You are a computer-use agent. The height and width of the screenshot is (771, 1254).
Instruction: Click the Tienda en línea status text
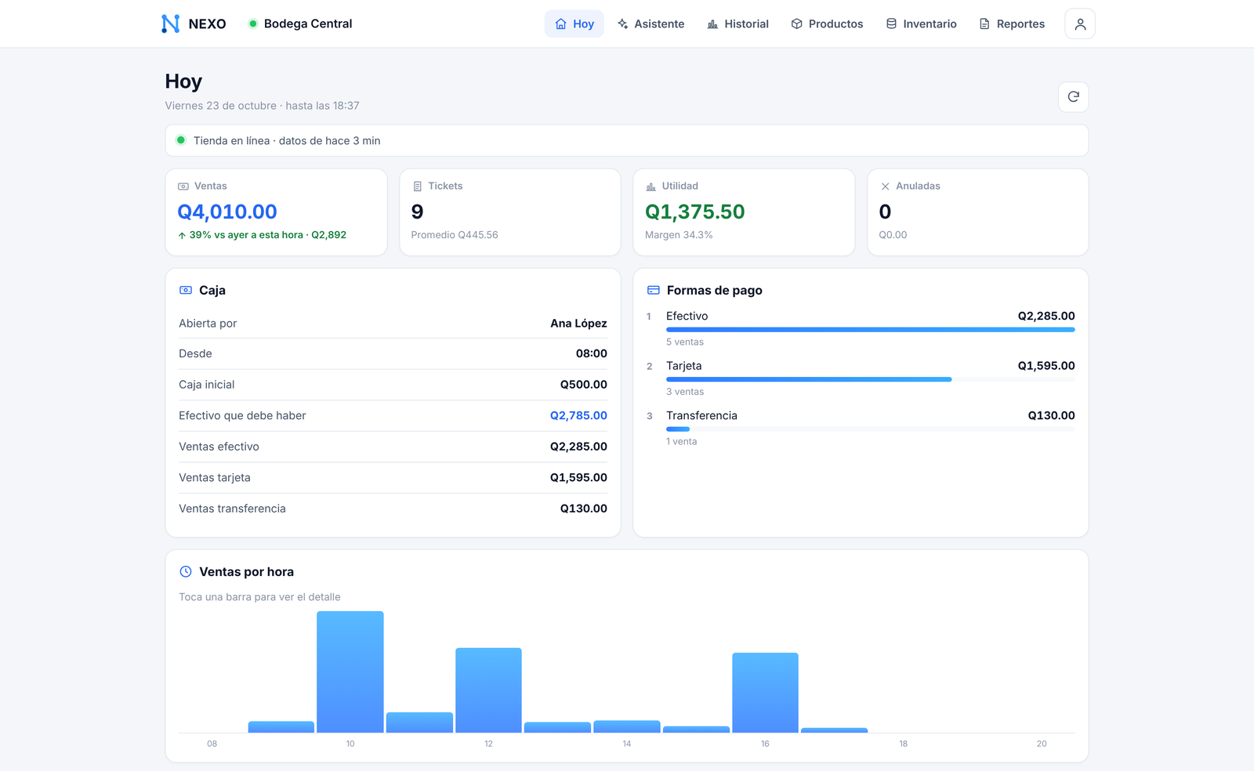tap(287, 141)
